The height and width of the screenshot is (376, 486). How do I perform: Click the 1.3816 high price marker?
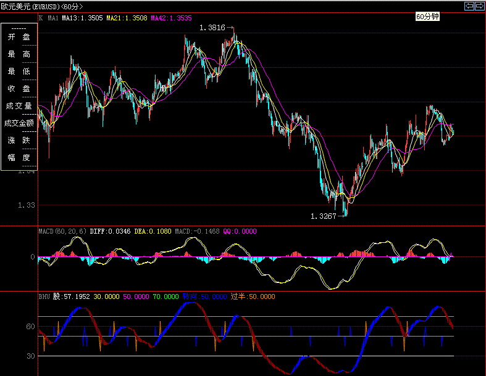tap(214, 28)
